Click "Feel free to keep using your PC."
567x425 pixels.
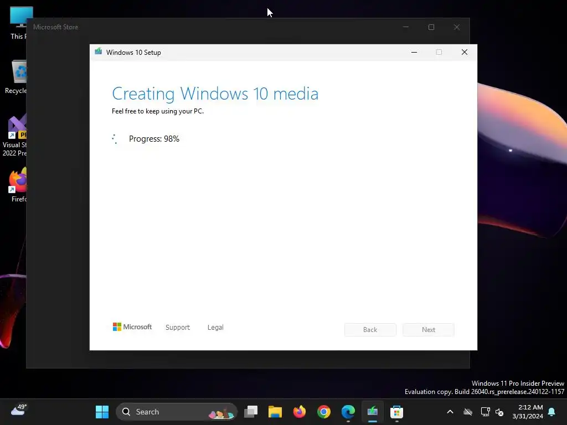[158, 111]
